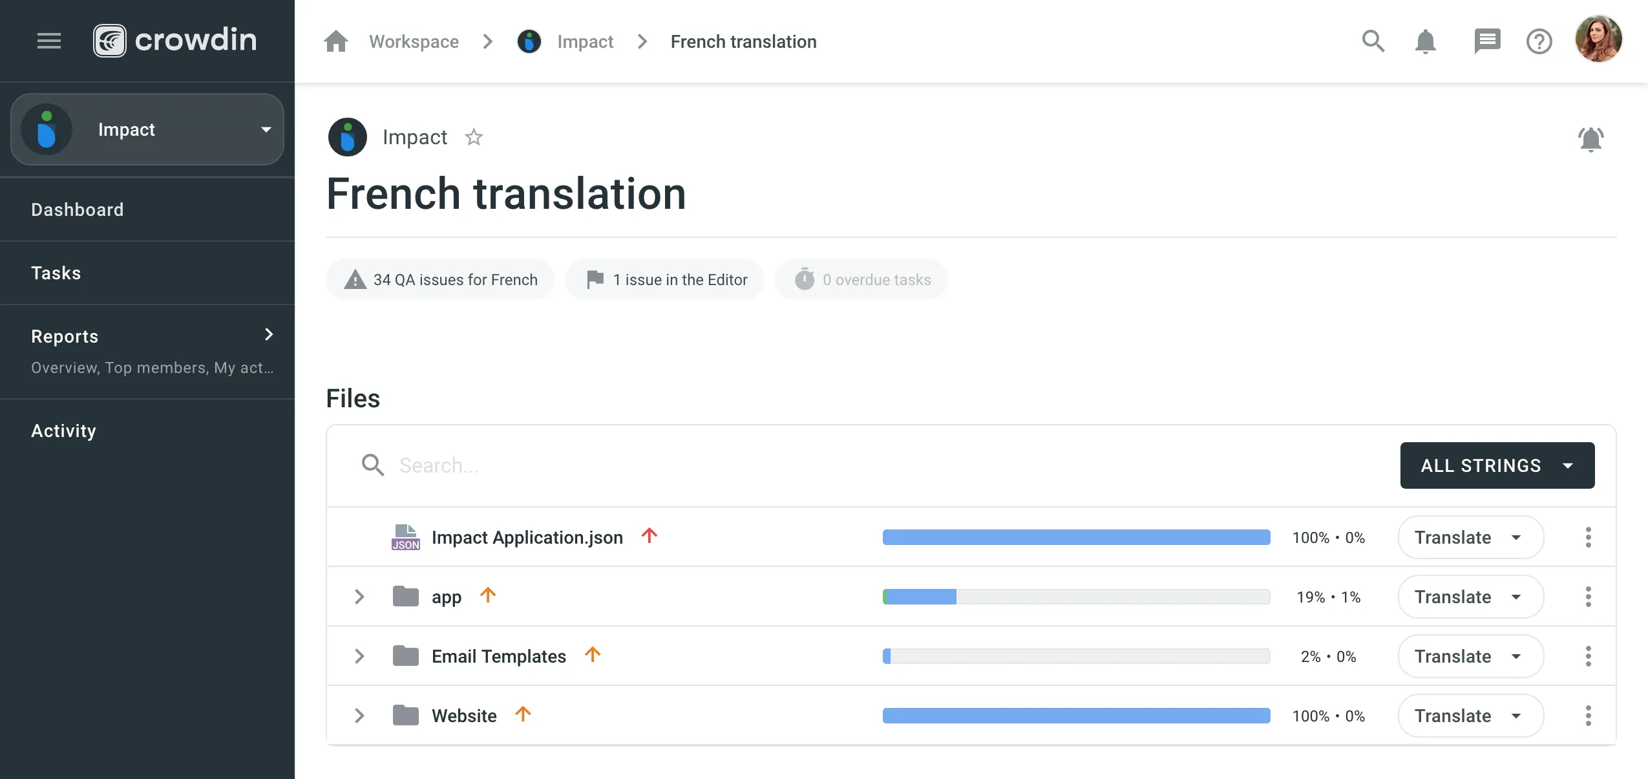Open the help question mark icon
The image size is (1648, 779).
tap(1539, 41)
